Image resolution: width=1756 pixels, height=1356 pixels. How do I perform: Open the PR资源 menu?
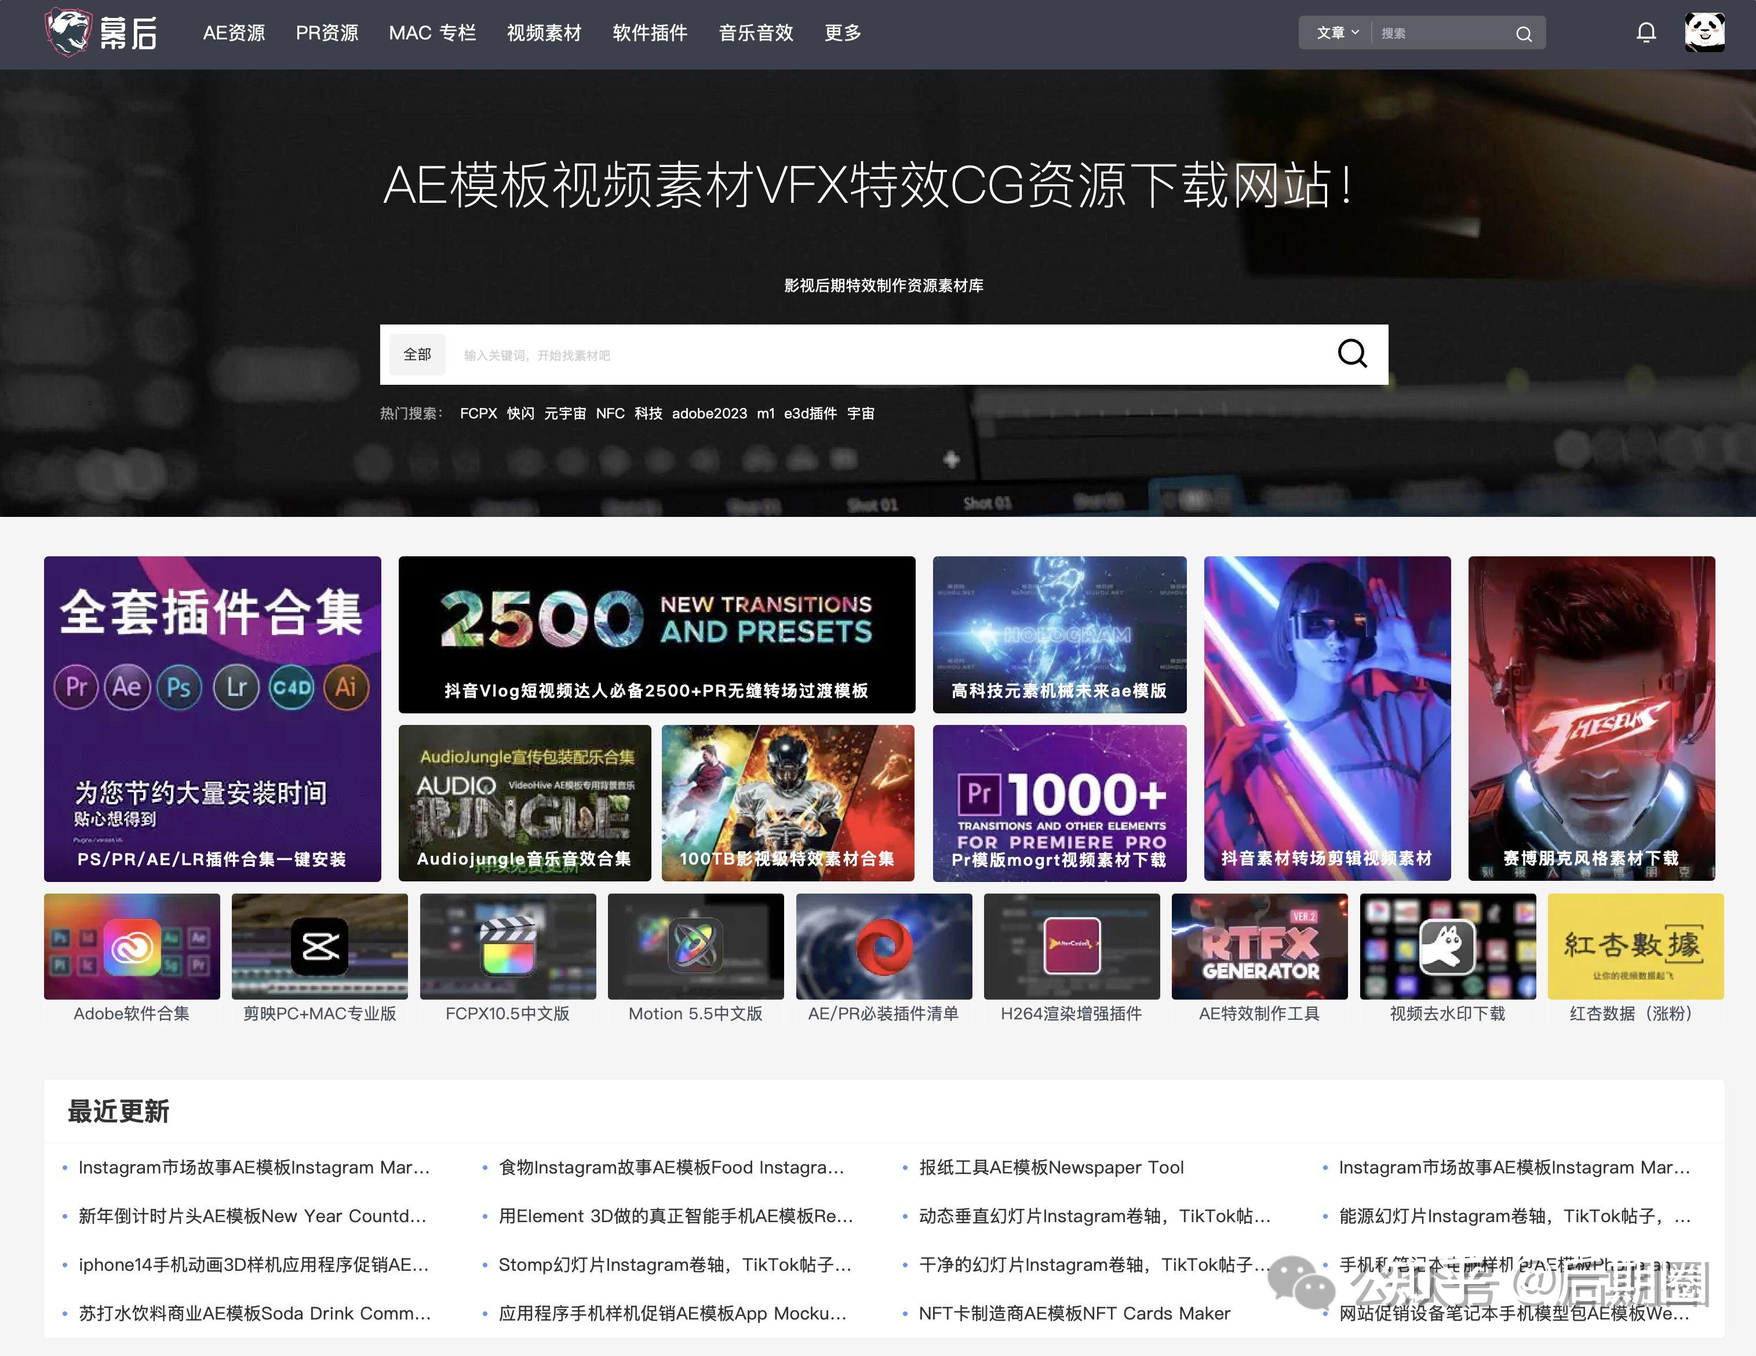(327, 33)
